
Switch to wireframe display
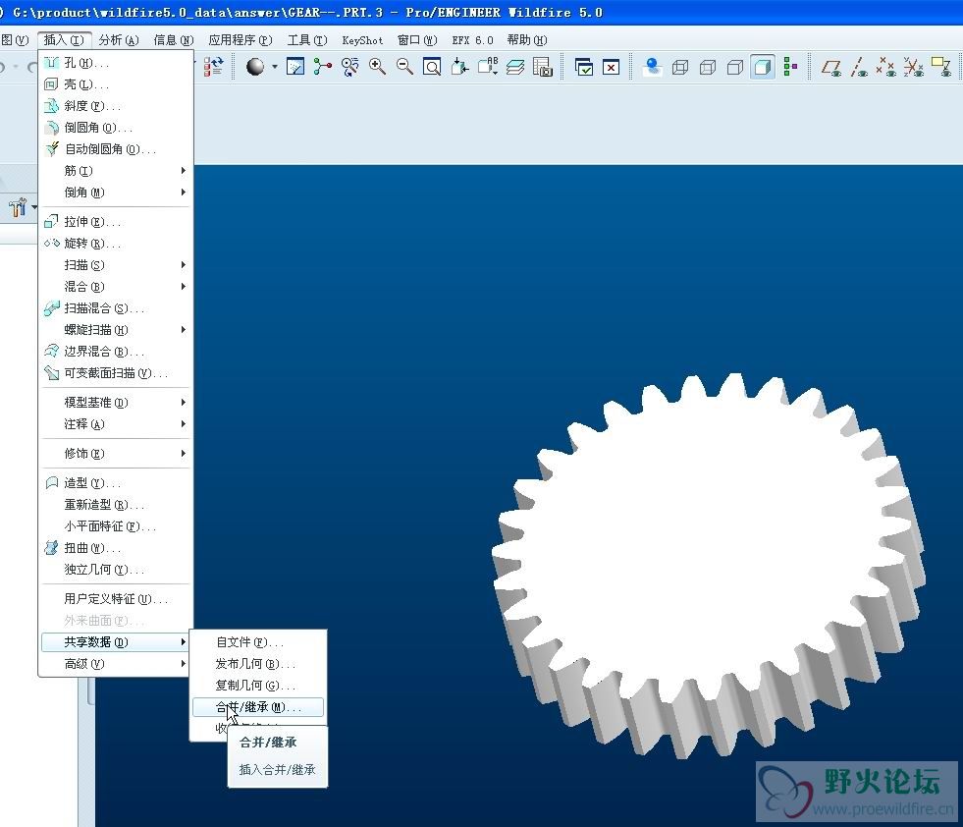680,67
